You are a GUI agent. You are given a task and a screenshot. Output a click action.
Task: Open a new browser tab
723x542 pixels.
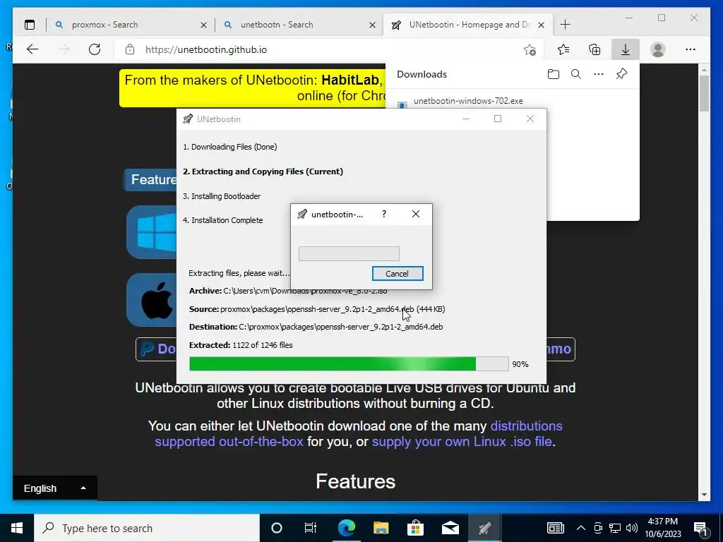[565, 25]
